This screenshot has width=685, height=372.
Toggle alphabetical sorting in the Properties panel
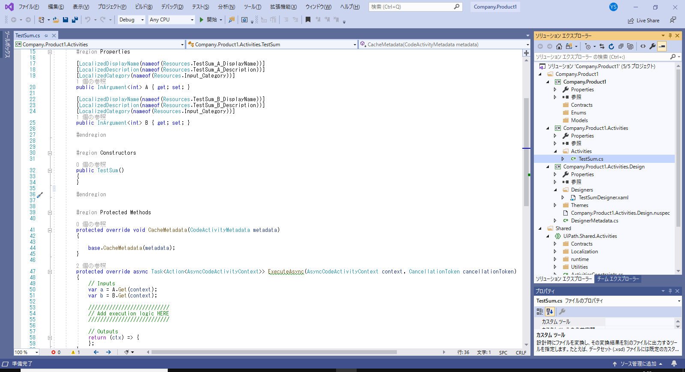(550, 312)
